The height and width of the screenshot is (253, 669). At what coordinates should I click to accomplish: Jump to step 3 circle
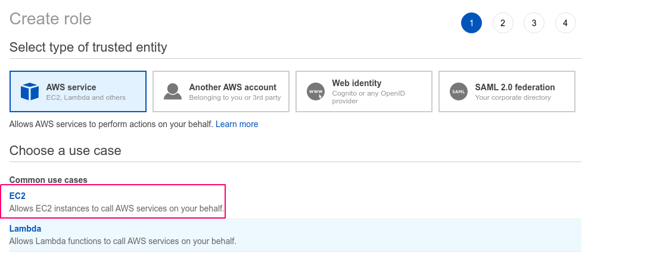[x=534, y=23]
